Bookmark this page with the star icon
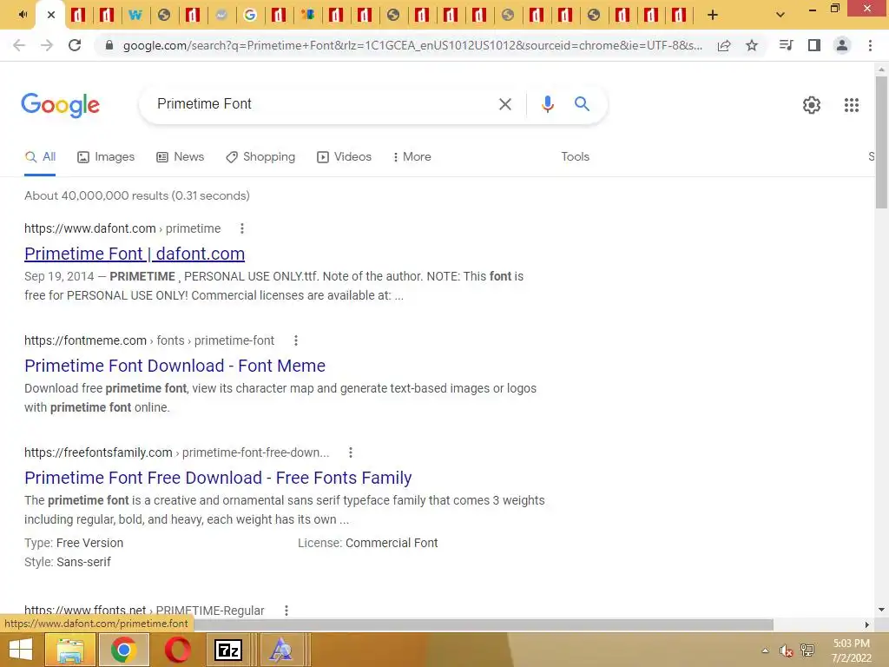The height and width of the screenshot is (667, 889). click(752, 45)
